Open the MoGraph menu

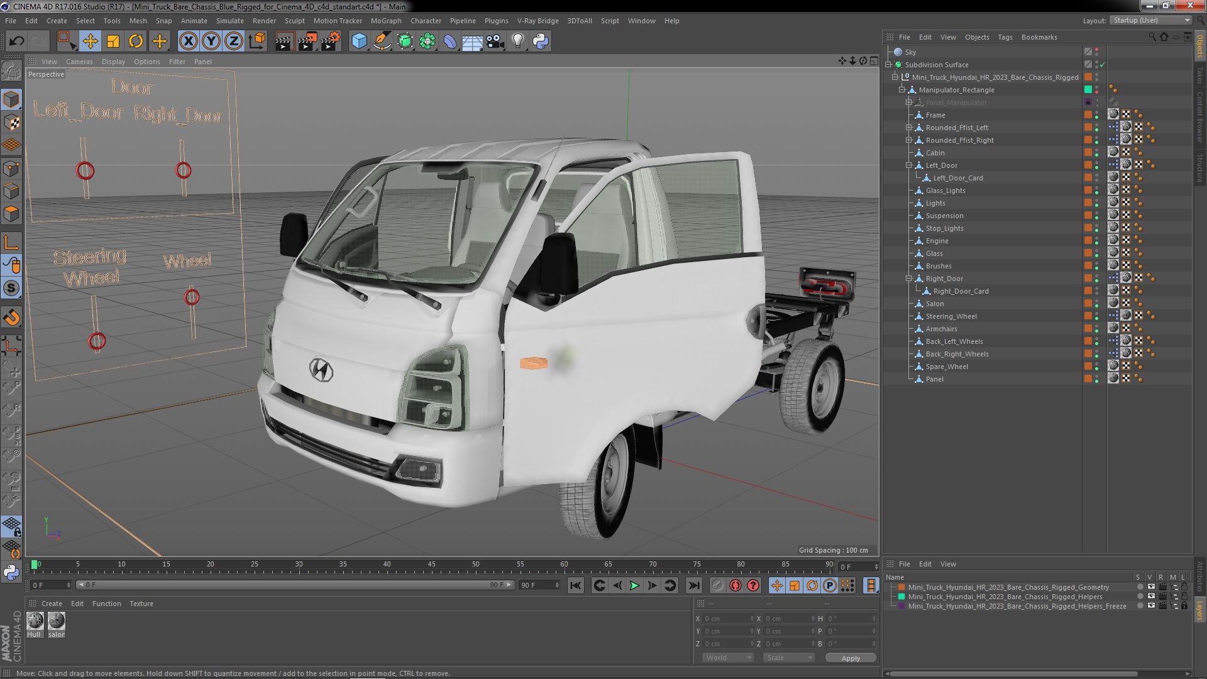(x=386, y=21)
